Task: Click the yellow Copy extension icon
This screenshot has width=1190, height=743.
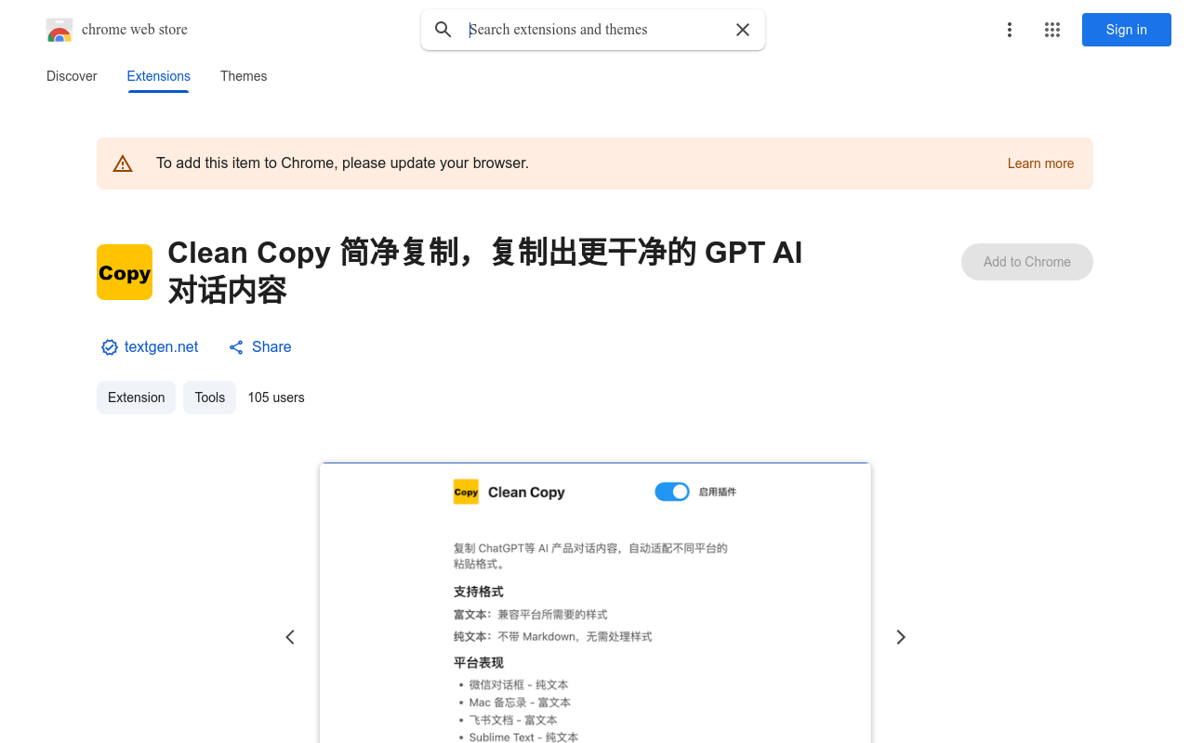Action: coord(125,272)
